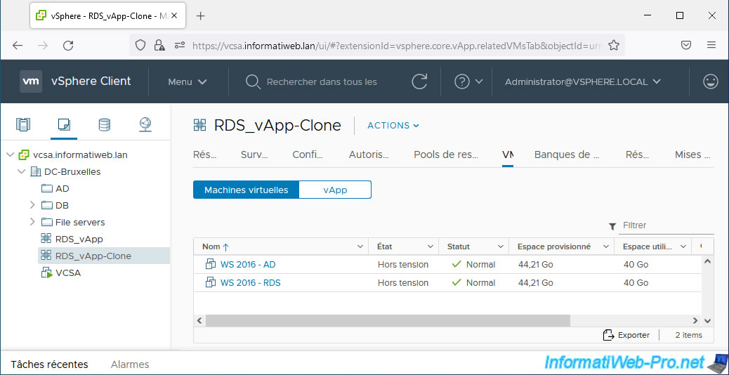This screenshot has width=729, height=375.
Task: Open the Pools de ressources tab
Action: click(445, 154)
